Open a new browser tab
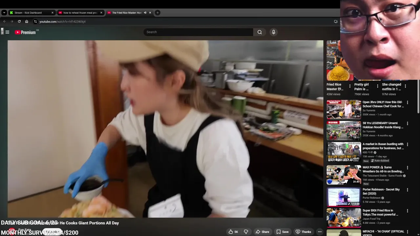This screenshot has width=420, height=236. 157,13
